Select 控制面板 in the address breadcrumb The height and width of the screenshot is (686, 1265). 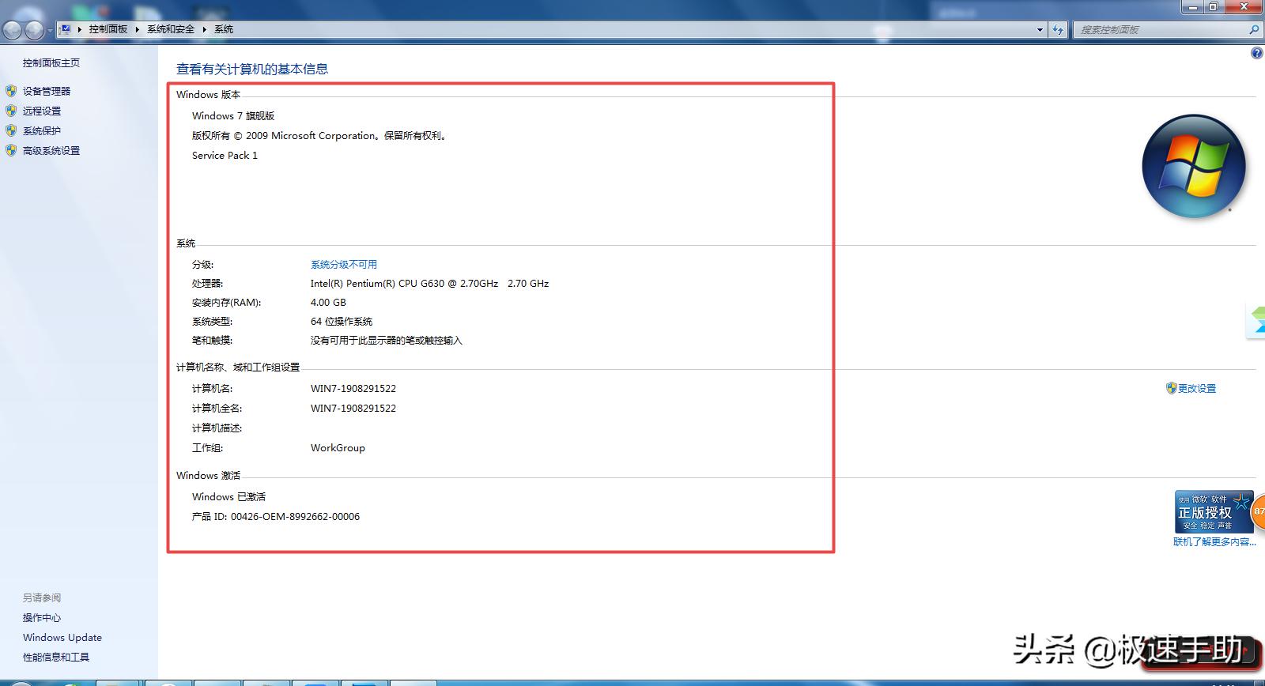tap(108, 29)
